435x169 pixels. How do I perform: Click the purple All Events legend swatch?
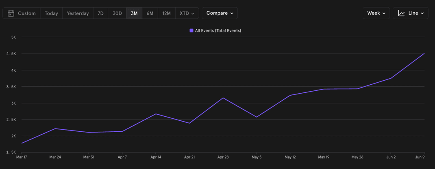[x=191, y=30]
